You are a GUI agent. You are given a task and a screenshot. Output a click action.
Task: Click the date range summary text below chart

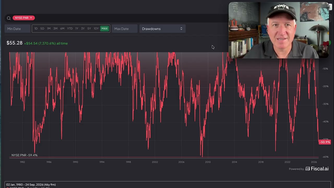coord(31,185)
